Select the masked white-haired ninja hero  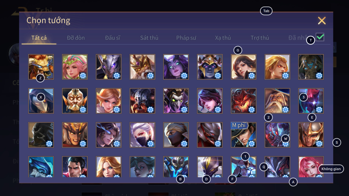[x=142, y=135]
